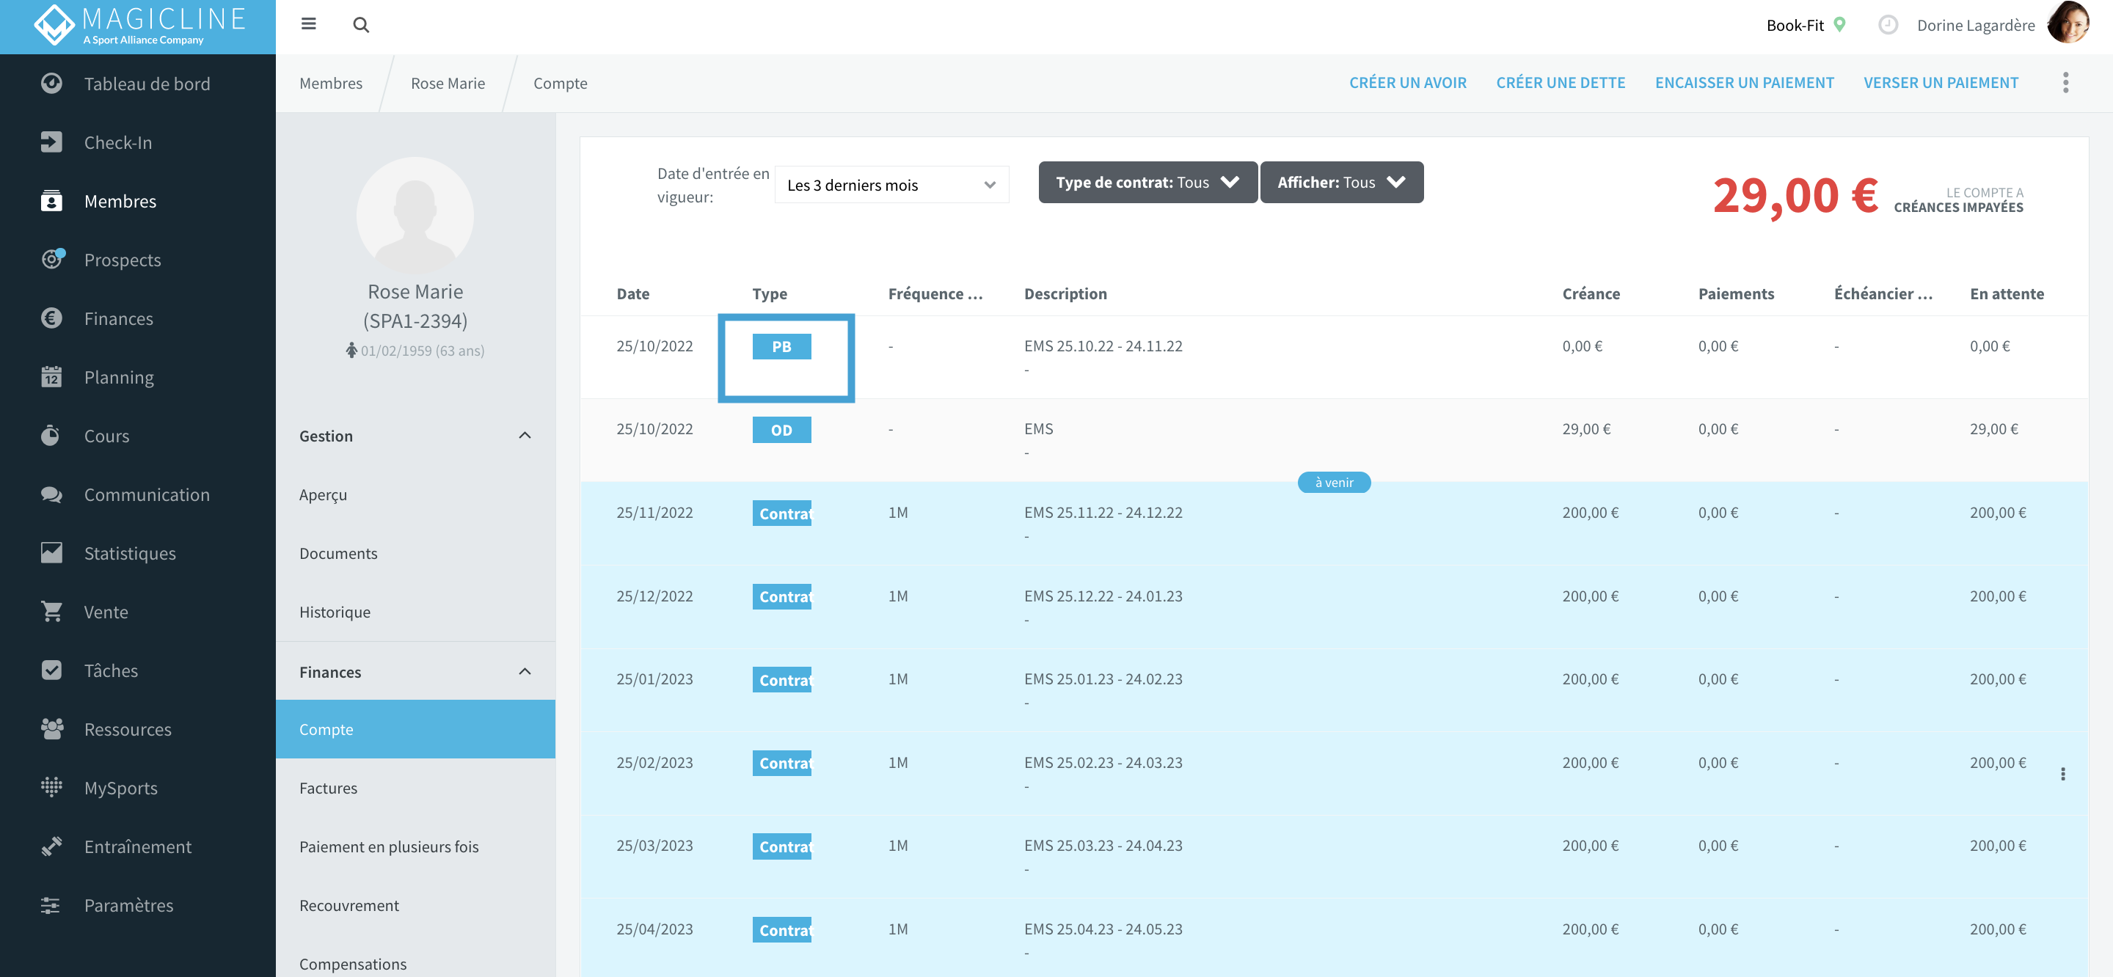Click the Check-In arrow icon

pyautogui.click(x=51, y=142)
